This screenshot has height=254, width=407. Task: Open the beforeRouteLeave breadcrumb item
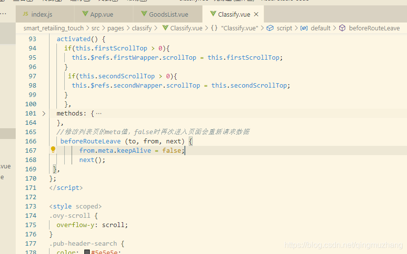(x=374, y=28)
